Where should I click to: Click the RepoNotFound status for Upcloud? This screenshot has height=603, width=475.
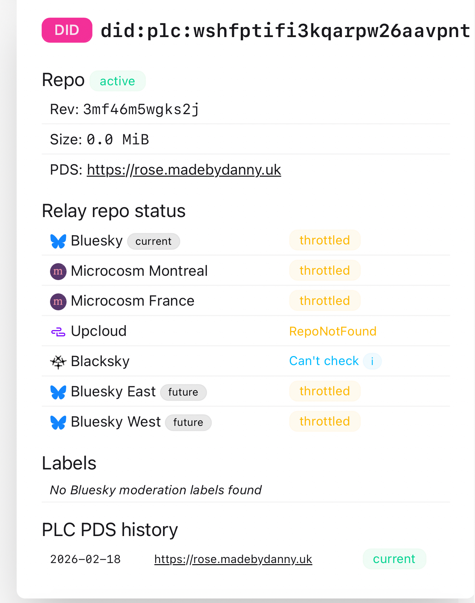click(332, 331)
